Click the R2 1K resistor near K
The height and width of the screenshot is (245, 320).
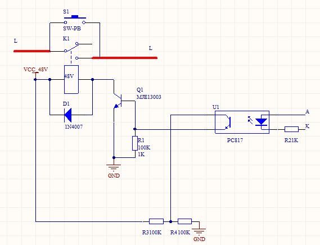point(291,129)
